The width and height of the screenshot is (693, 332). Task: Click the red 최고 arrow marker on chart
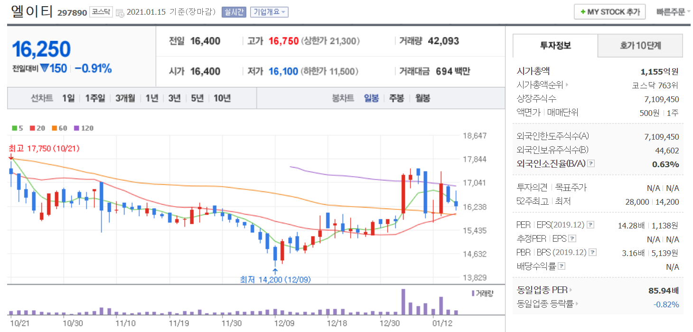tap(10, 157)
